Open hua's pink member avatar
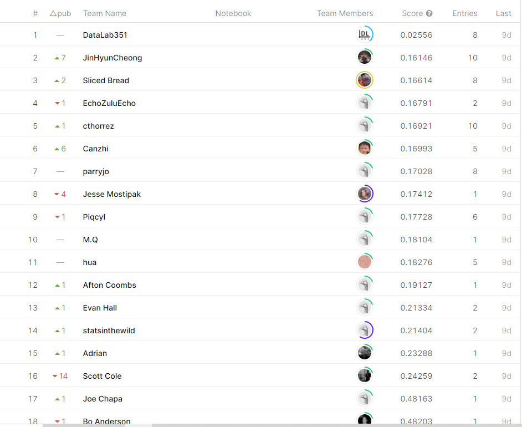 pos(364,262)
